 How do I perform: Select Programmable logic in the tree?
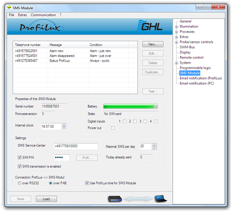pos(195,68)
